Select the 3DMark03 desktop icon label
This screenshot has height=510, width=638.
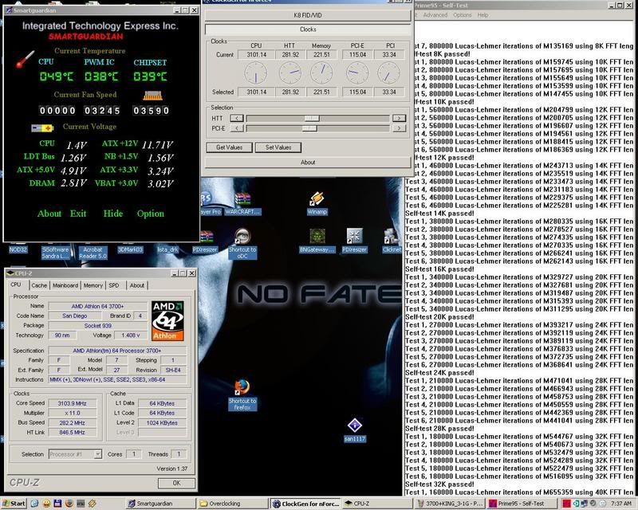coord(130,249)
